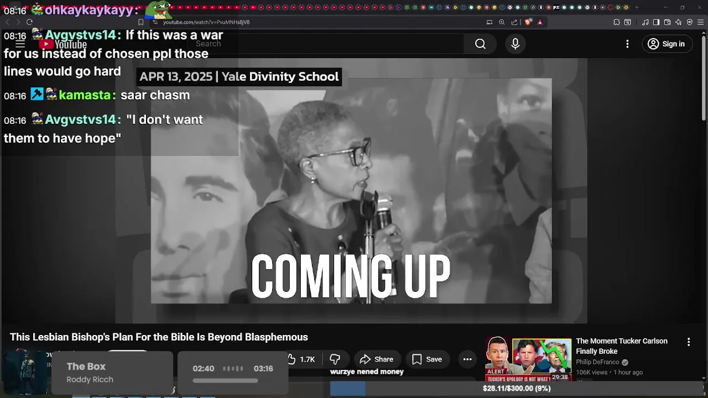Go back with browser back arrow
This screenshot has width=708, height=398.
[7, 22]
